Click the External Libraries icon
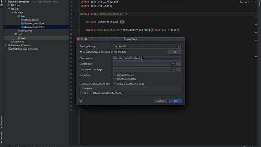Image resolution: width=261 pixels, height=147 pixels. (9, 45)
